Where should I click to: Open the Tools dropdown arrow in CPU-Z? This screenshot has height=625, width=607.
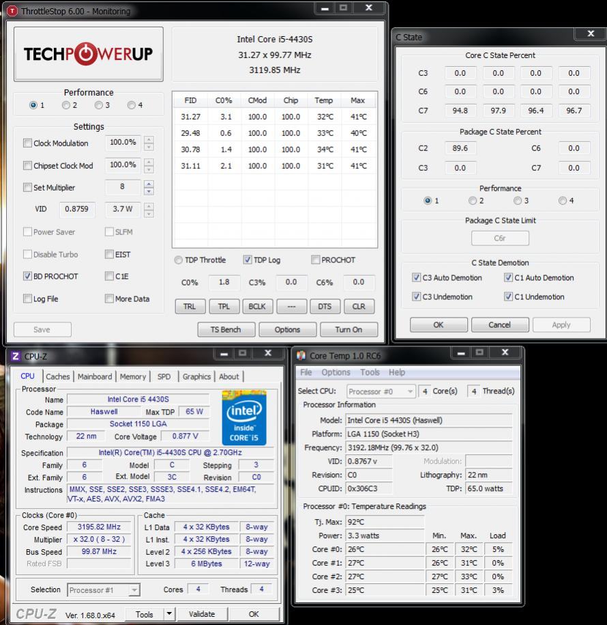tap(169, 614)
